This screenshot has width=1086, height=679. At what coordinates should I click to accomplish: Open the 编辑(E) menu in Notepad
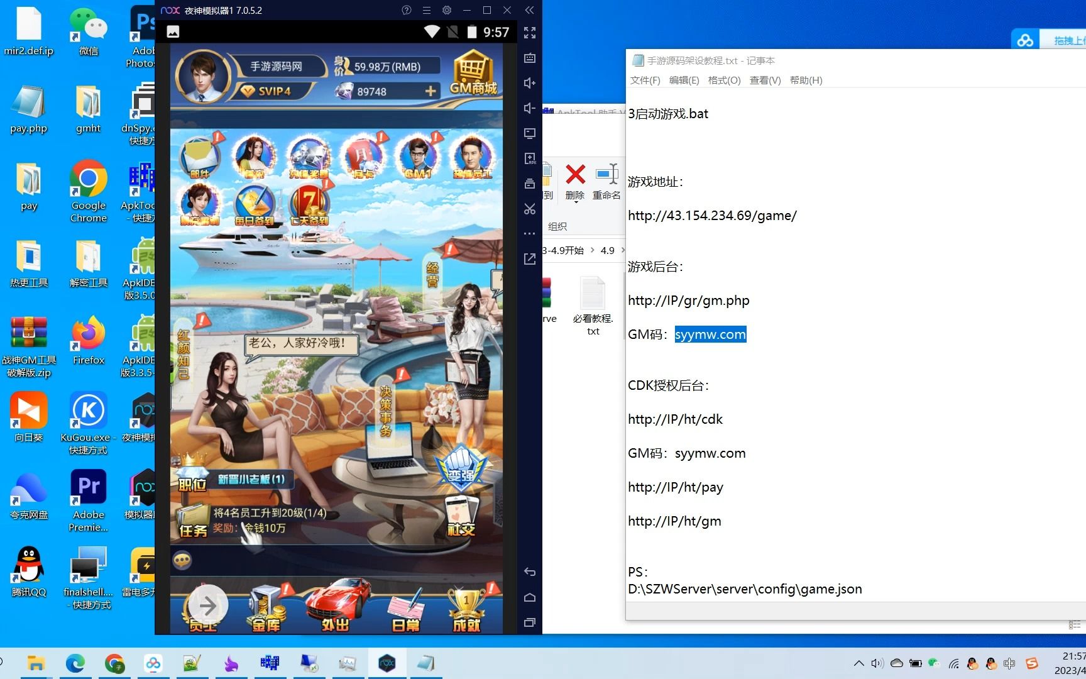(684, 80)
